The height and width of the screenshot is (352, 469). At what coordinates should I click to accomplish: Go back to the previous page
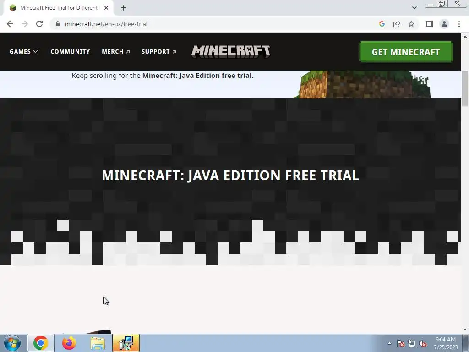(x=10, y=24)
